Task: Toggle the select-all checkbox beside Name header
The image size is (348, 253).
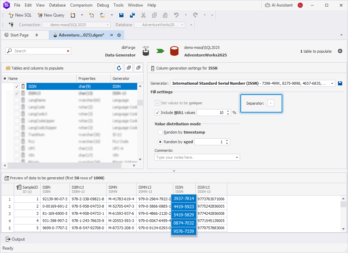Action: tap(5, 78)
